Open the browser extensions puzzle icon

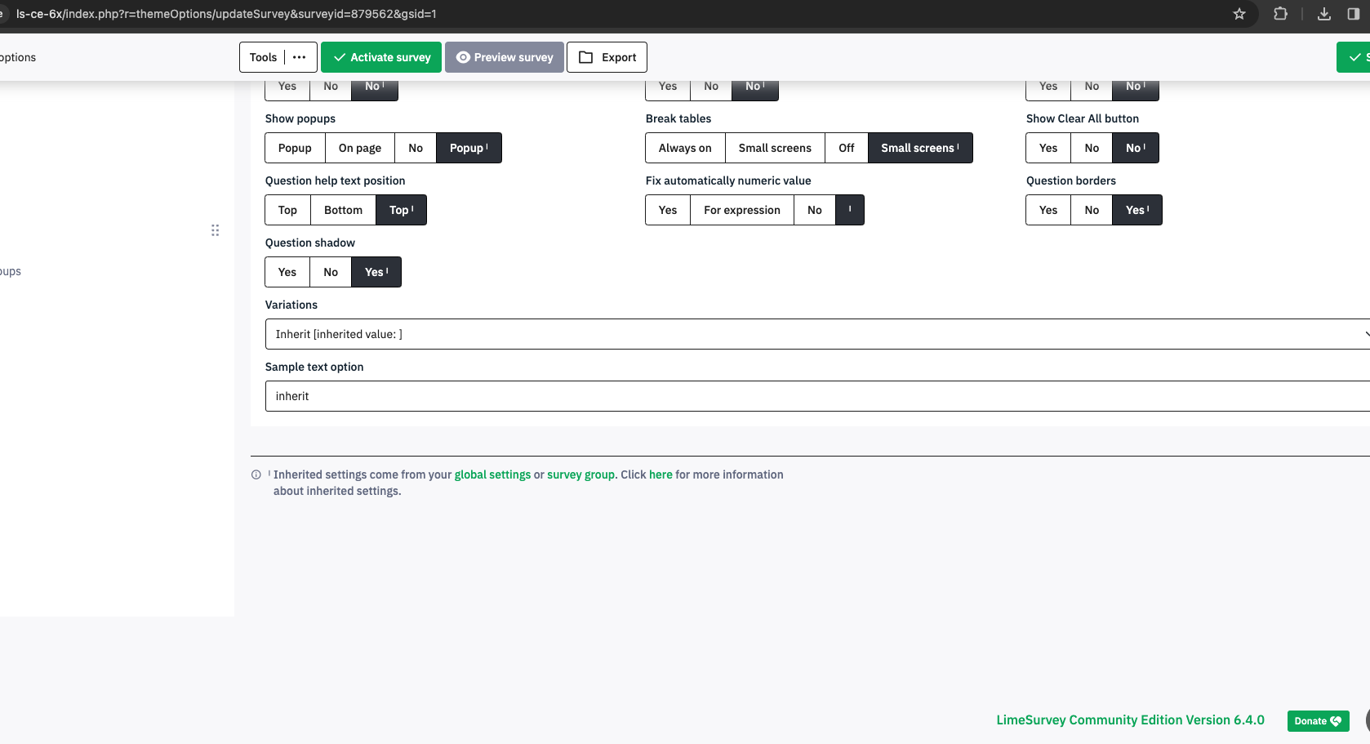(1280, 14)
